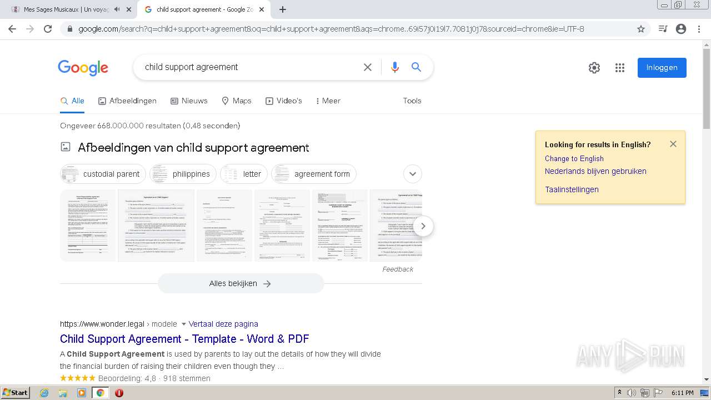Switch to the Video's tab
The image size is (711, 400).
[x=284, y=101]
